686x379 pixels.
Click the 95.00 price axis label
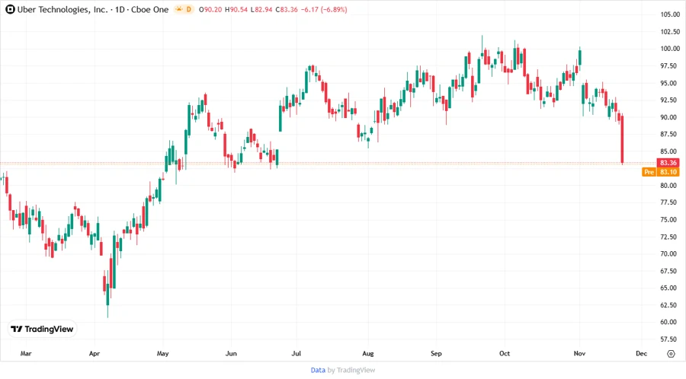pos(670,83)
